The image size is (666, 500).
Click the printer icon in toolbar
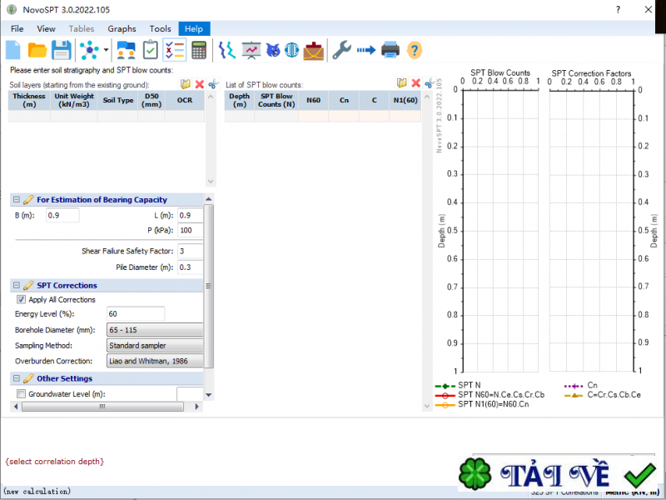tap(390, 50)
